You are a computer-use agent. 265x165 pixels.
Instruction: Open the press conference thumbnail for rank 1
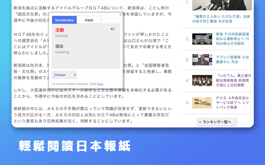click(222, 5)
